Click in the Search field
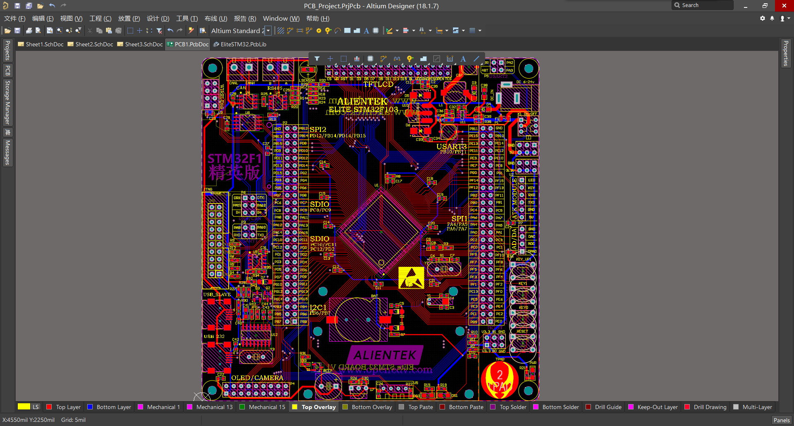 pos(703,5)
